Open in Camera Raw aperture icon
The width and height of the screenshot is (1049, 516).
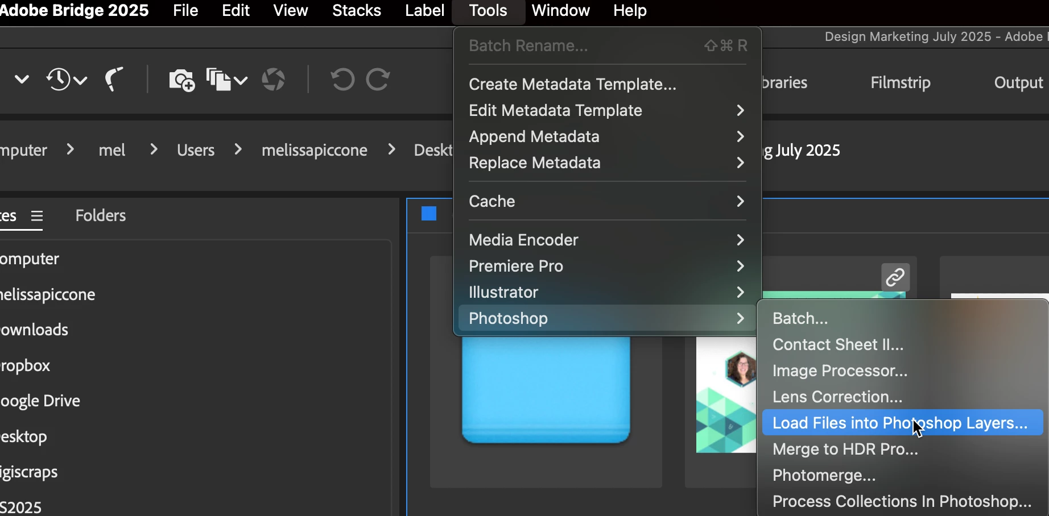pyautogui.click(x=273, y=80)
